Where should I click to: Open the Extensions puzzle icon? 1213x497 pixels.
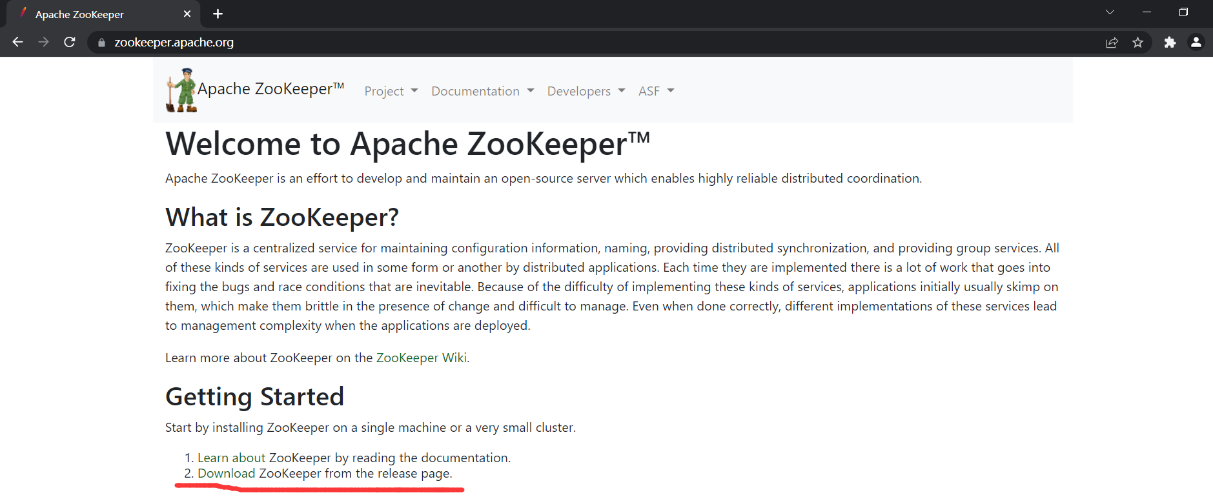point(1170,43)
